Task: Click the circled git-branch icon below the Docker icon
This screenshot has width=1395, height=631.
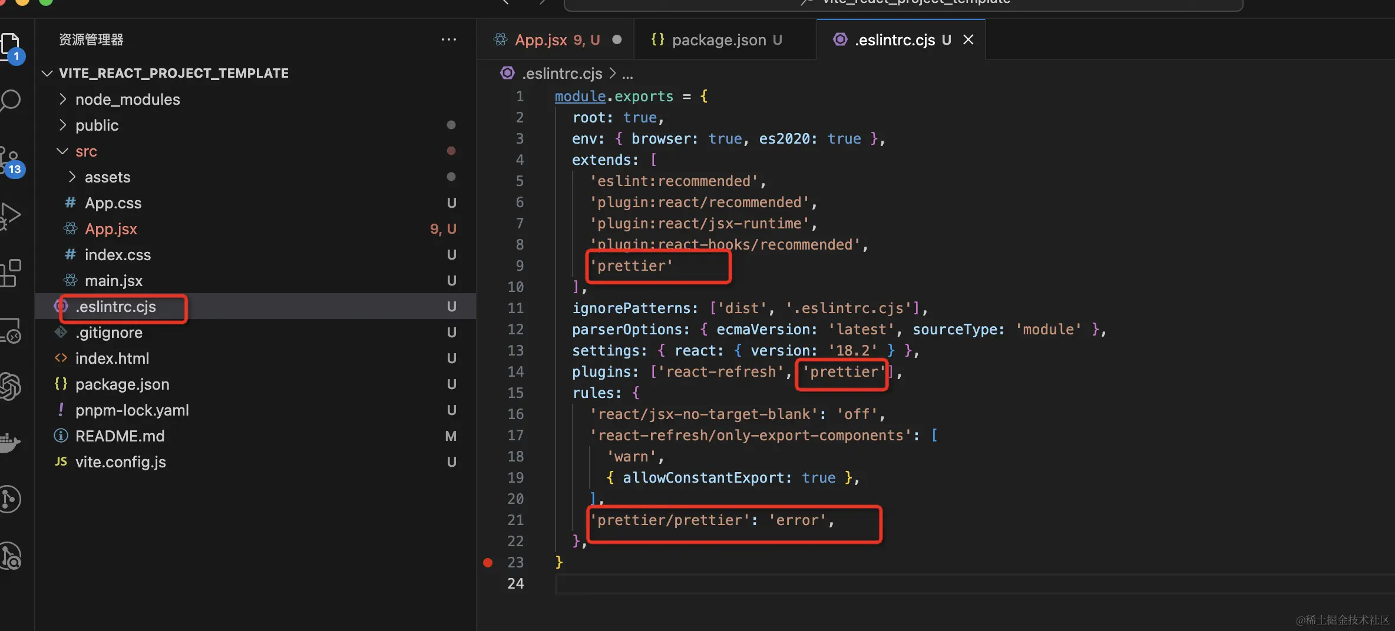Action: coord(10,499)
